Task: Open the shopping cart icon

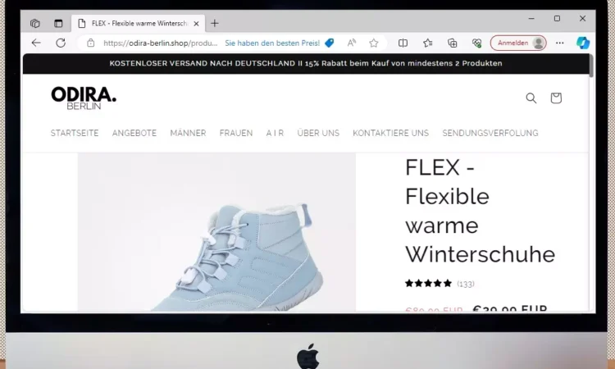Action: tap(556, 98)
